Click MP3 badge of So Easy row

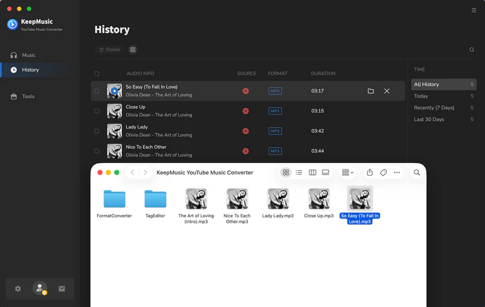275,91
